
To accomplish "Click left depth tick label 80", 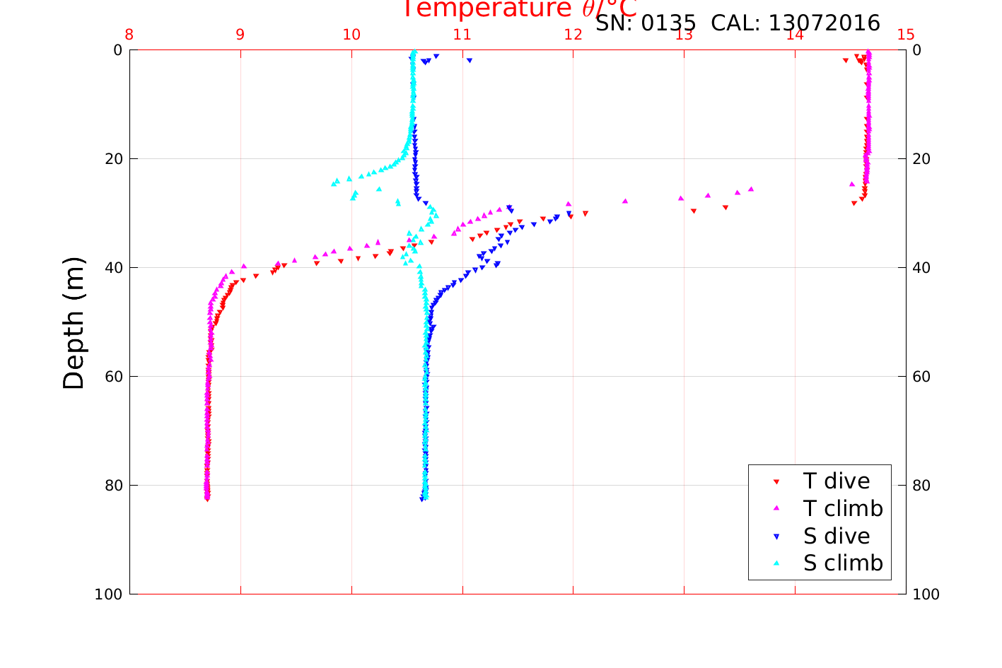I will tap(113, 486).
